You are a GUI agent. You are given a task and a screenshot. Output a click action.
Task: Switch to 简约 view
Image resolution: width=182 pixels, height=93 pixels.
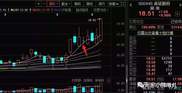tap(102, 4)
